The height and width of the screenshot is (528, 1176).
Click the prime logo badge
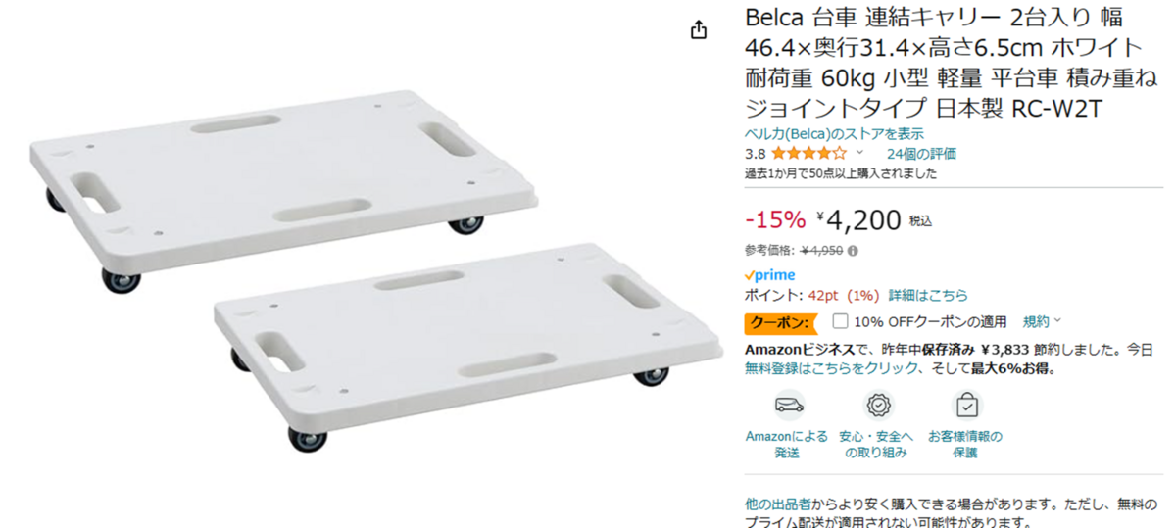pos(770,275)
